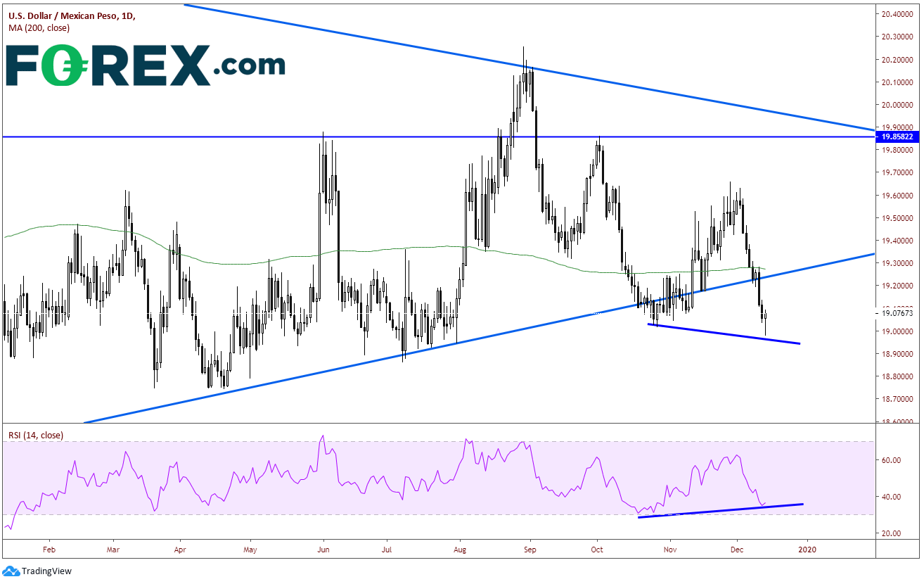
Task: Click the Dec label on time axis
Action: click(737, 549)
